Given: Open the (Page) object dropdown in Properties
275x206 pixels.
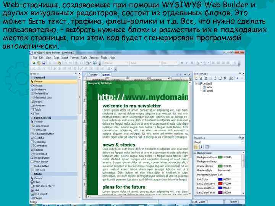Looking at the screenshot, I should click(243, 142).
